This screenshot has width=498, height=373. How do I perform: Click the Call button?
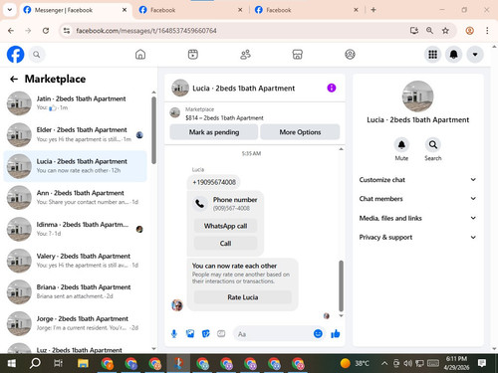[225, 243]
